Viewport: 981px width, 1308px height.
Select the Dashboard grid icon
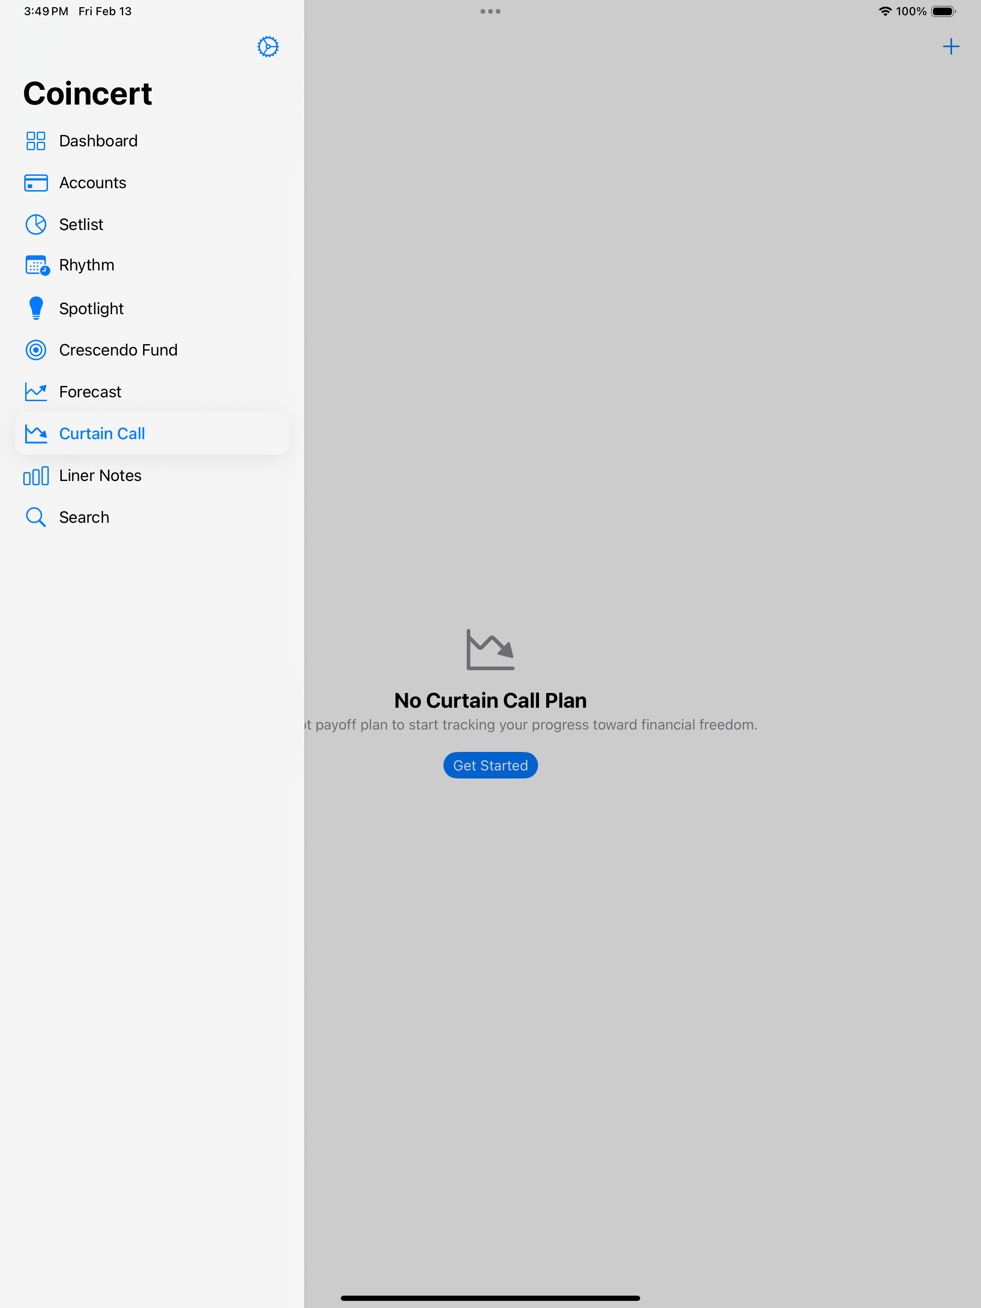[36, 141]
